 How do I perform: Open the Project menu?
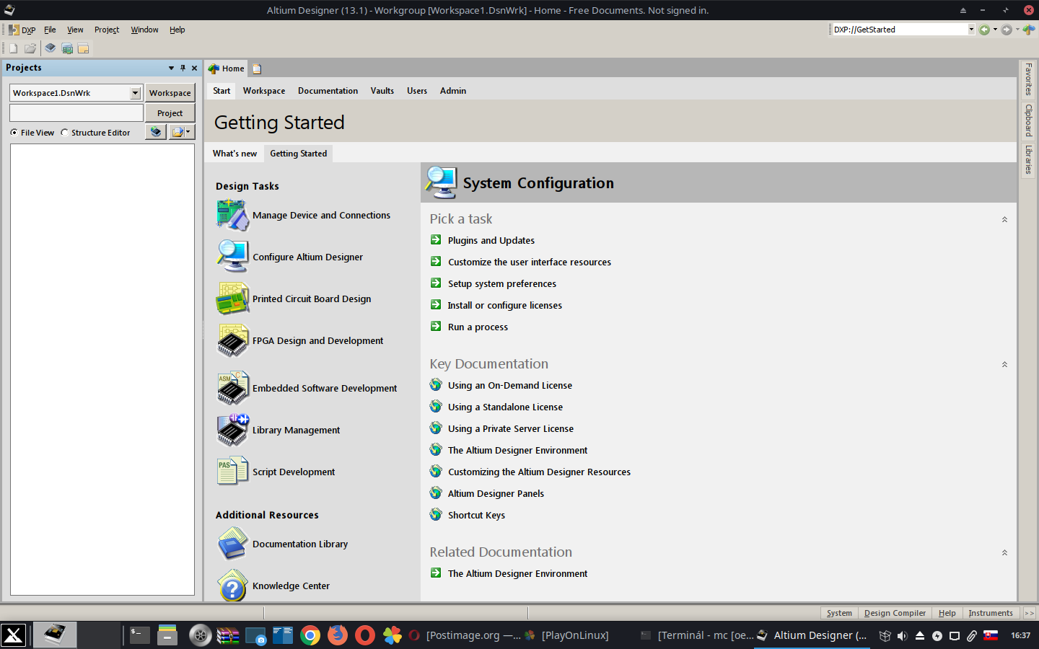coord(107,30)
